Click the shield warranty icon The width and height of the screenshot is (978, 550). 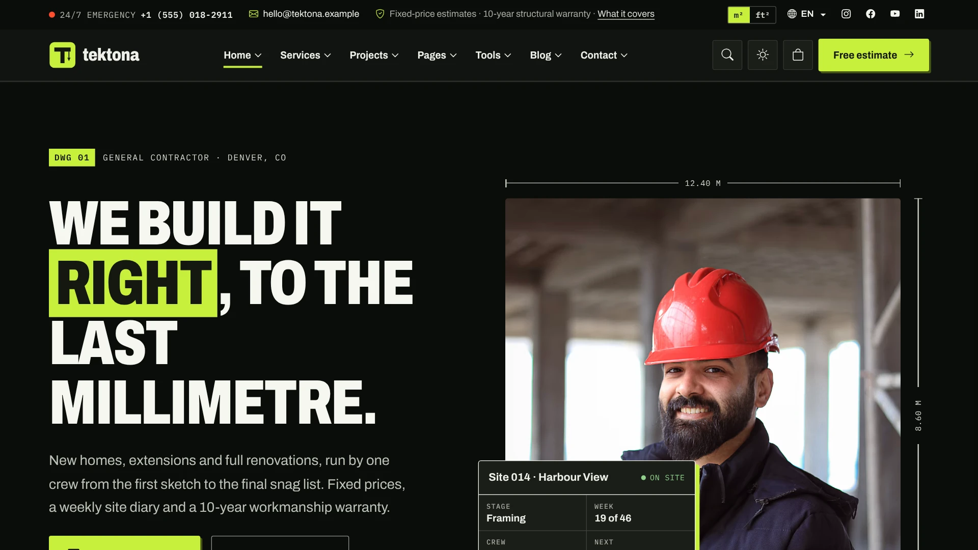(380, 14)
